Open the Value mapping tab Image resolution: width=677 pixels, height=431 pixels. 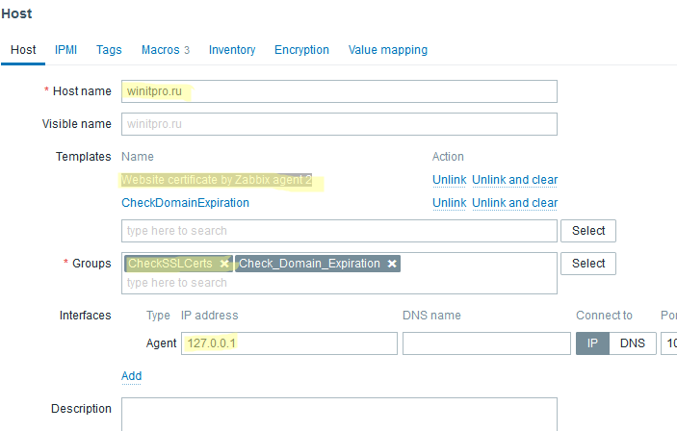(388, 50)
